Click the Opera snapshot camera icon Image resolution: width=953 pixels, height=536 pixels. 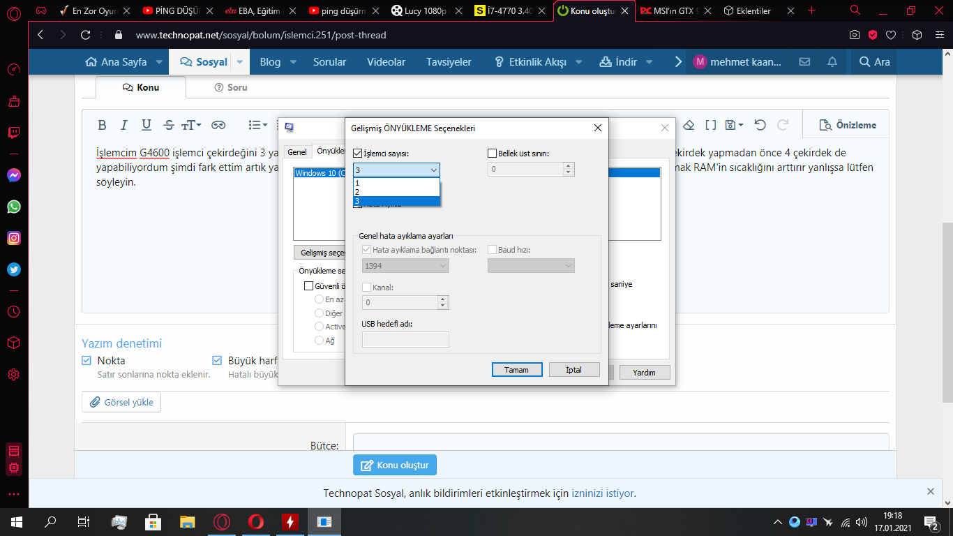point(855,35)
